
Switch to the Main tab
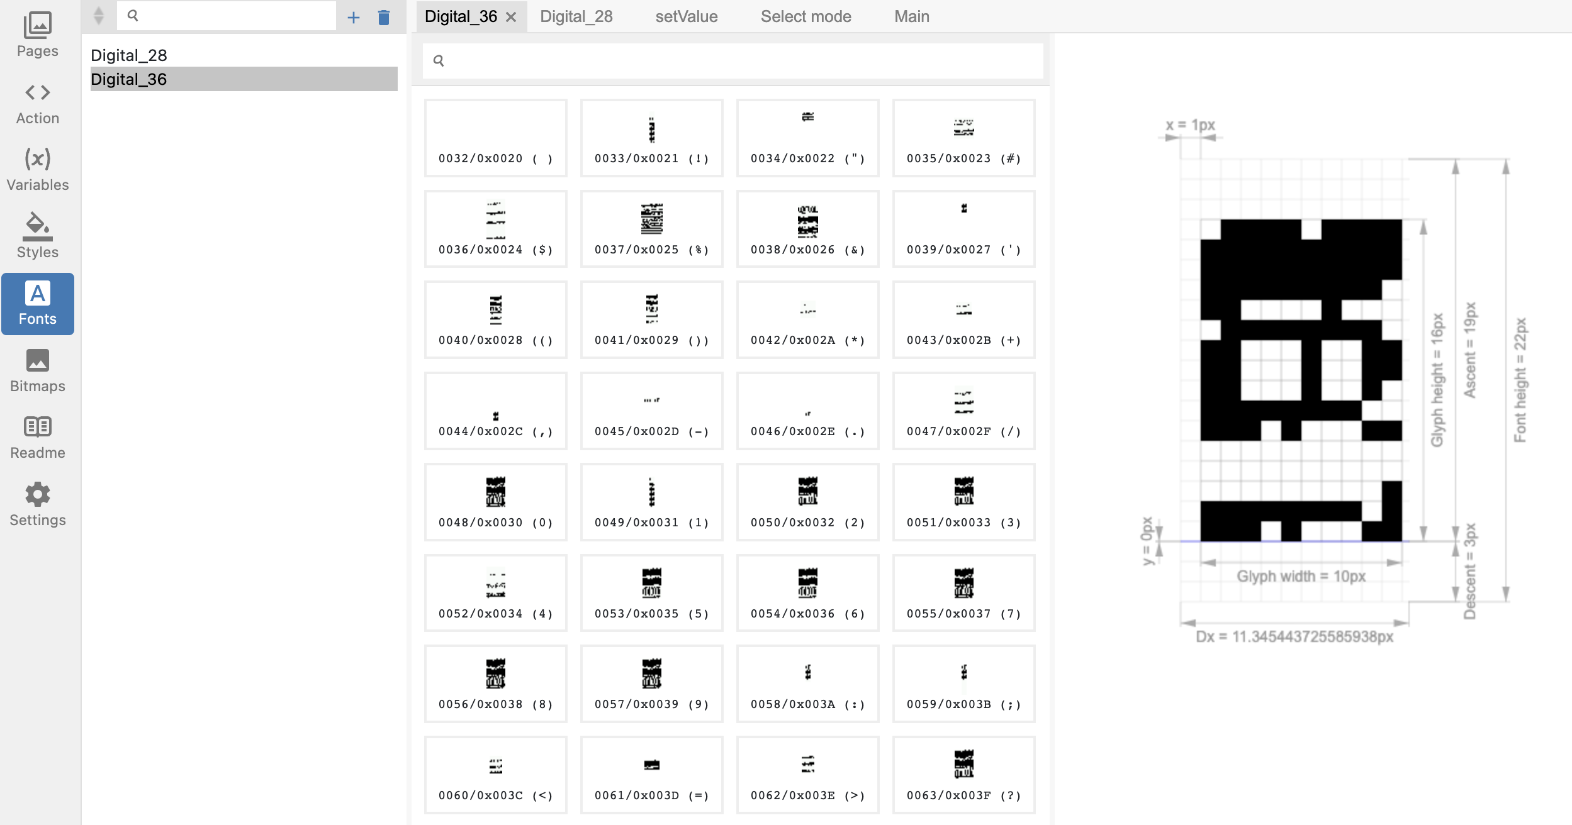click(x=911, y=16)
